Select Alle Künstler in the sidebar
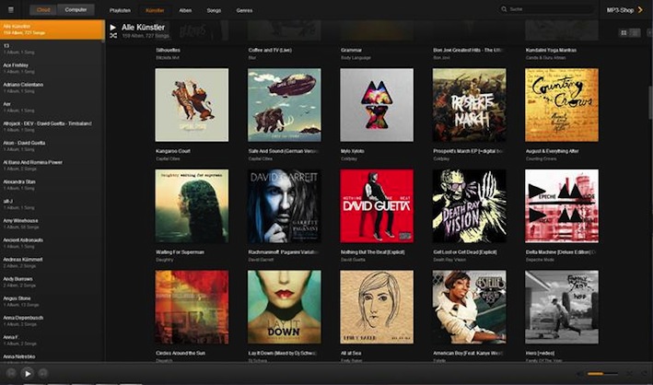653x385 pixels. point(52,29)
